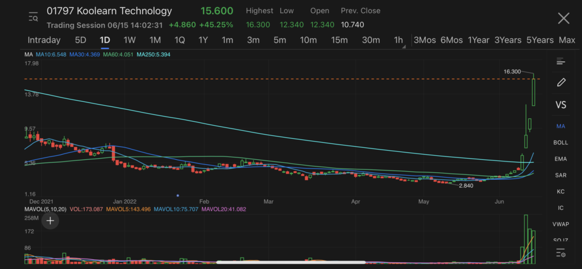Toggle the BOLL indicator
Image resolution: width=582 pixels, height=269 pixels.
(560, 143)
